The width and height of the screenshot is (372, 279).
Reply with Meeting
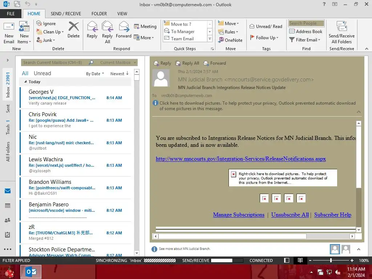pyautogui.click(x=145, y=26)
